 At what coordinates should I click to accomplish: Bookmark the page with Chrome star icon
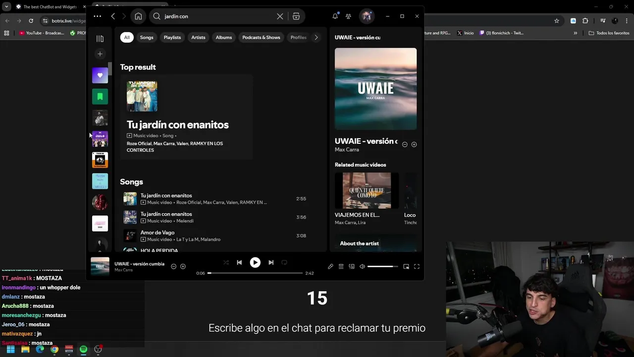coord(557,21)
